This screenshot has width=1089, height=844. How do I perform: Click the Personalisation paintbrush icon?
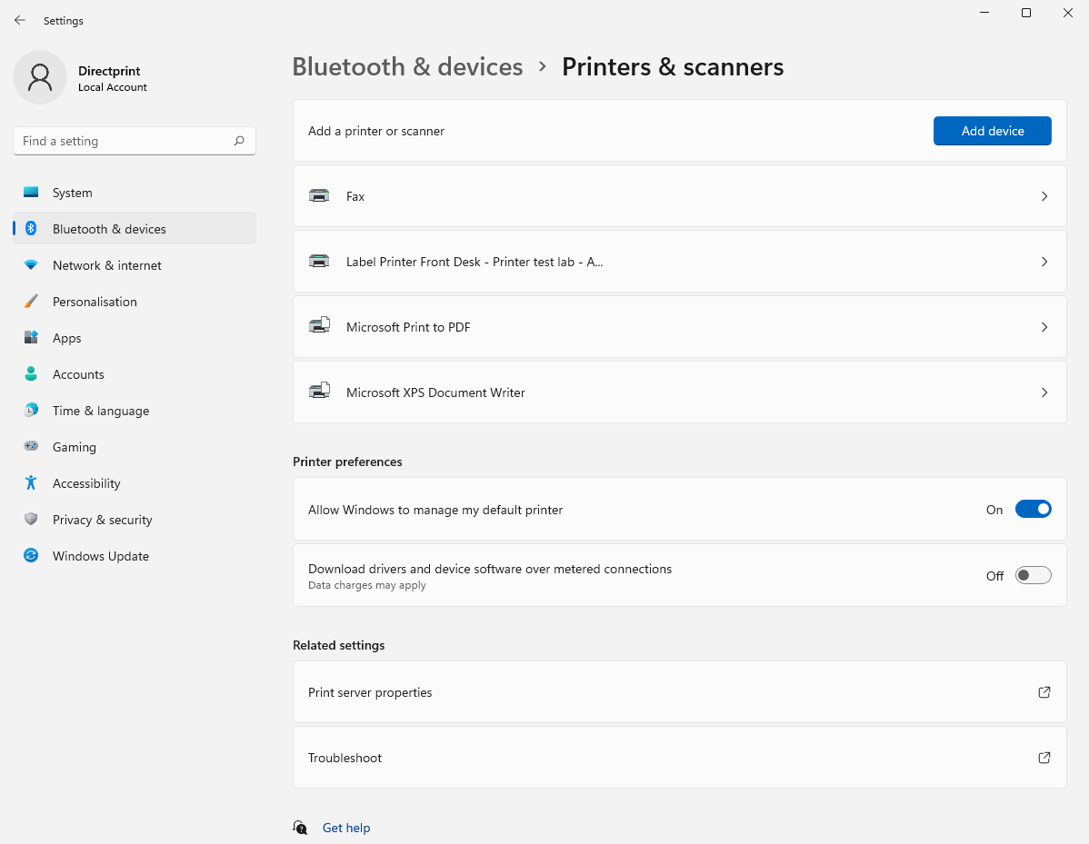pyautogui.click(x=31, y=302)
